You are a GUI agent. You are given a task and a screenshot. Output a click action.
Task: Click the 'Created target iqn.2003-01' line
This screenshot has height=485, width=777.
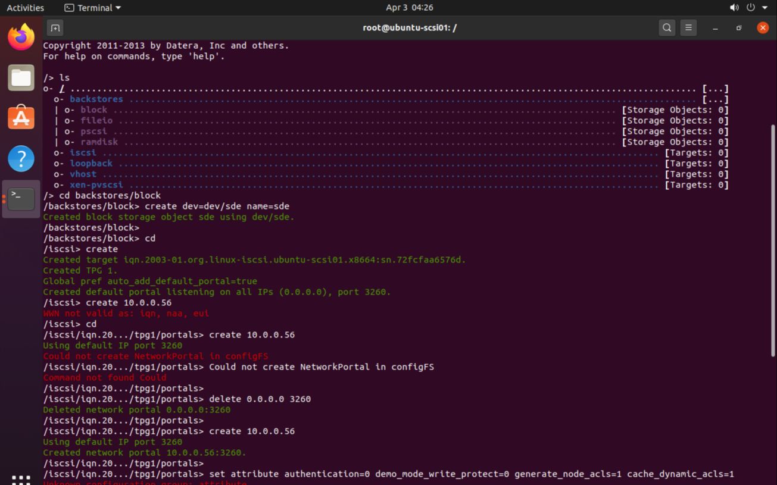pos(254,260)
